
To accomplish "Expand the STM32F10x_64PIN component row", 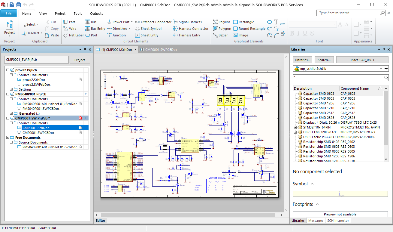I will point(296,127).
